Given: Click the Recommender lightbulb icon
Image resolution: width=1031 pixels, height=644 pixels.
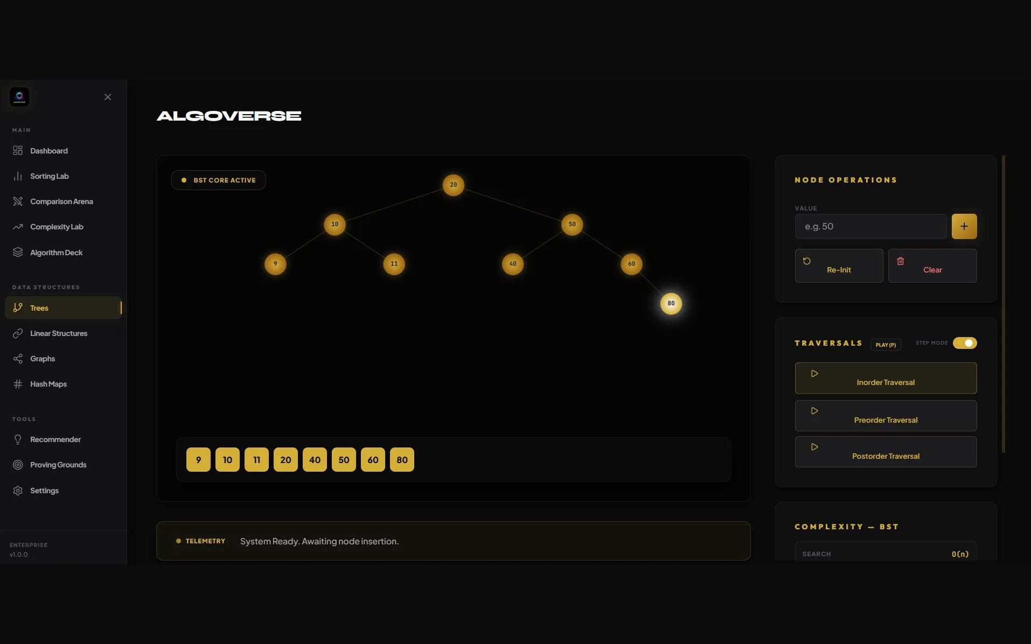Looking at the screenshot, I should pyautogui.click(x=18, y=439).
